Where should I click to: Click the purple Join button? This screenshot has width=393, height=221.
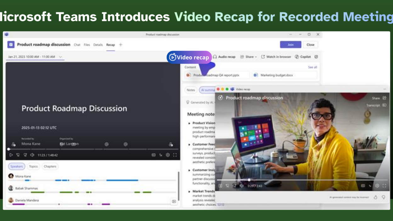pyautogui.click(x=291, y=45)
